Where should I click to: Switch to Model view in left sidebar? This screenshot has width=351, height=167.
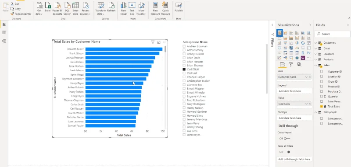4,41
